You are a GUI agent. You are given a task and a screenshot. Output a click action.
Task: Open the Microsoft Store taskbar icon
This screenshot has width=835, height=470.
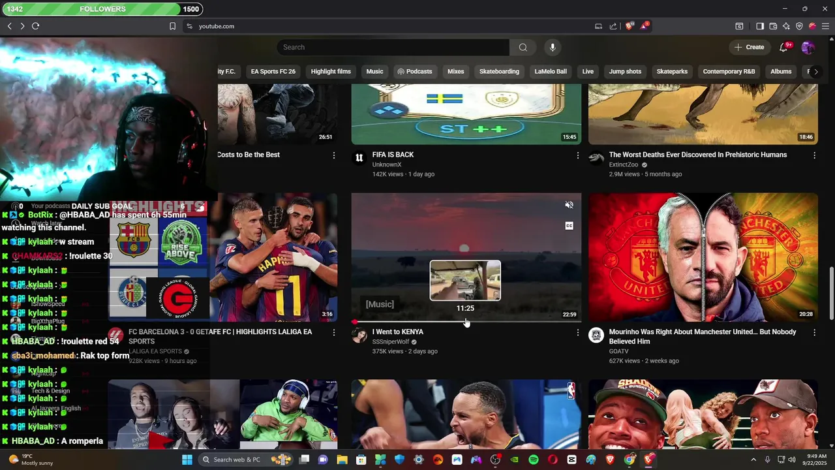pyautogui.click(x=361, y=460)
